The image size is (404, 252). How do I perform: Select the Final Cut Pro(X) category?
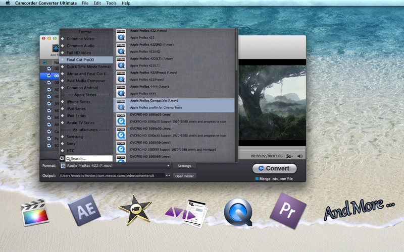coord(86,59)
